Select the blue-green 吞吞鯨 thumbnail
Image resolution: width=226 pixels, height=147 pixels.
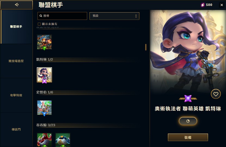click(63, 140)
